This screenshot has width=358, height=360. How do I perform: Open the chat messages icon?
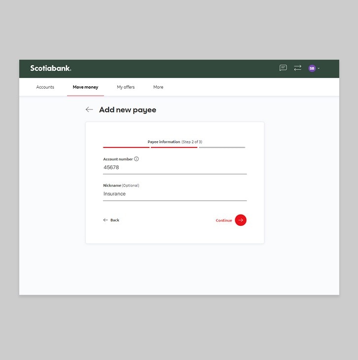[283, 68]
